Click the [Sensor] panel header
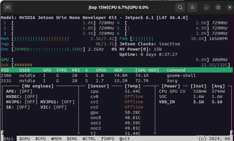 (98, 86)
